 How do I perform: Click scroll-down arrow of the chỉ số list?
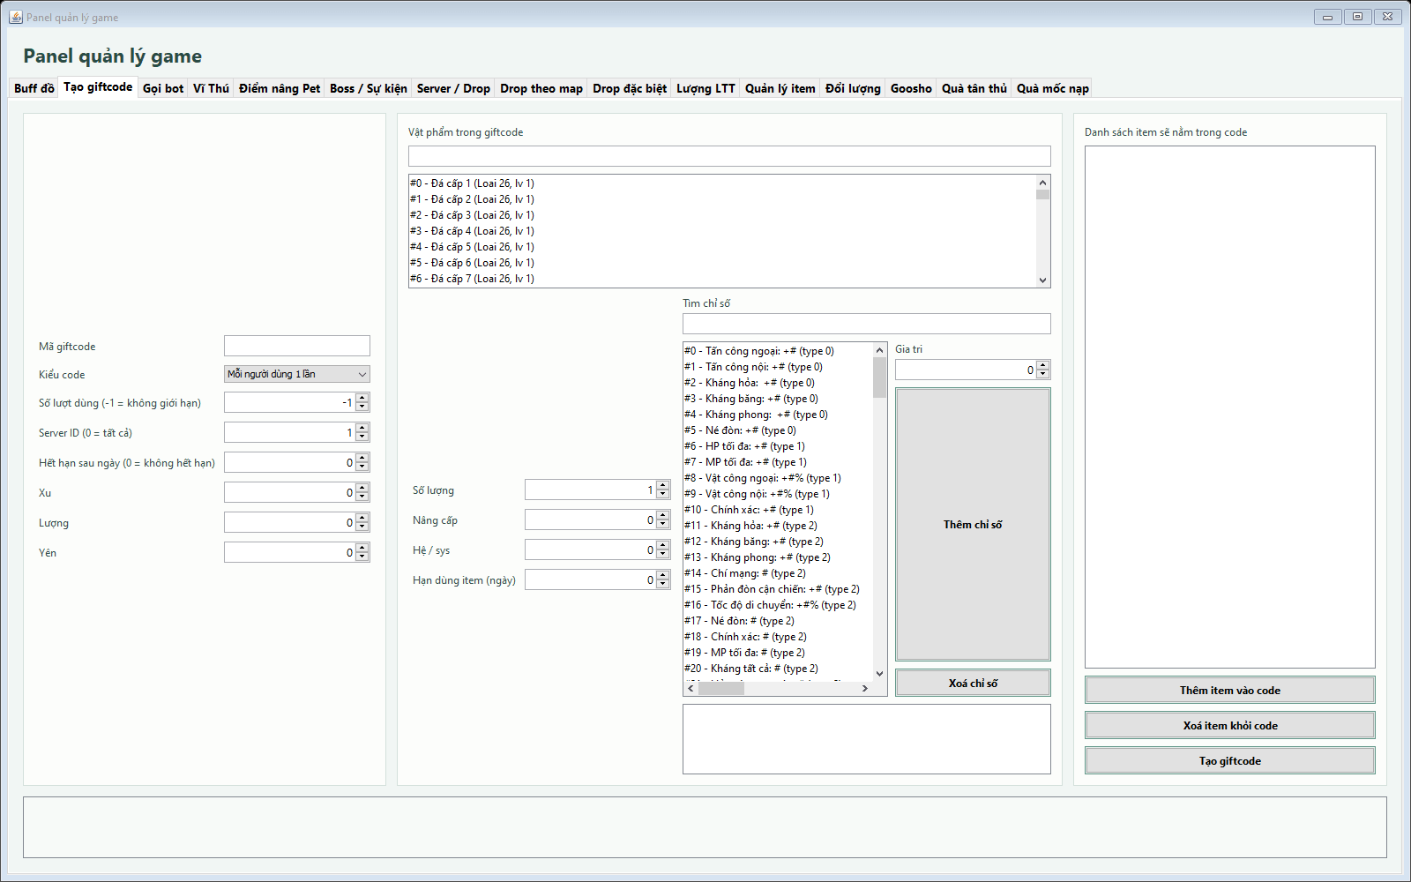click(880, 674)
